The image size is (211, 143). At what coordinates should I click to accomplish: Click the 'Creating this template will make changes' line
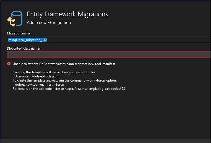[54, 72]
